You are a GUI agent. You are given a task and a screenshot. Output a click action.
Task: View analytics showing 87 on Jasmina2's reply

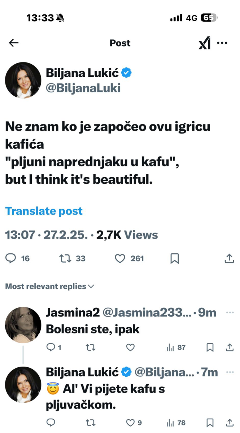pos(176,347)
